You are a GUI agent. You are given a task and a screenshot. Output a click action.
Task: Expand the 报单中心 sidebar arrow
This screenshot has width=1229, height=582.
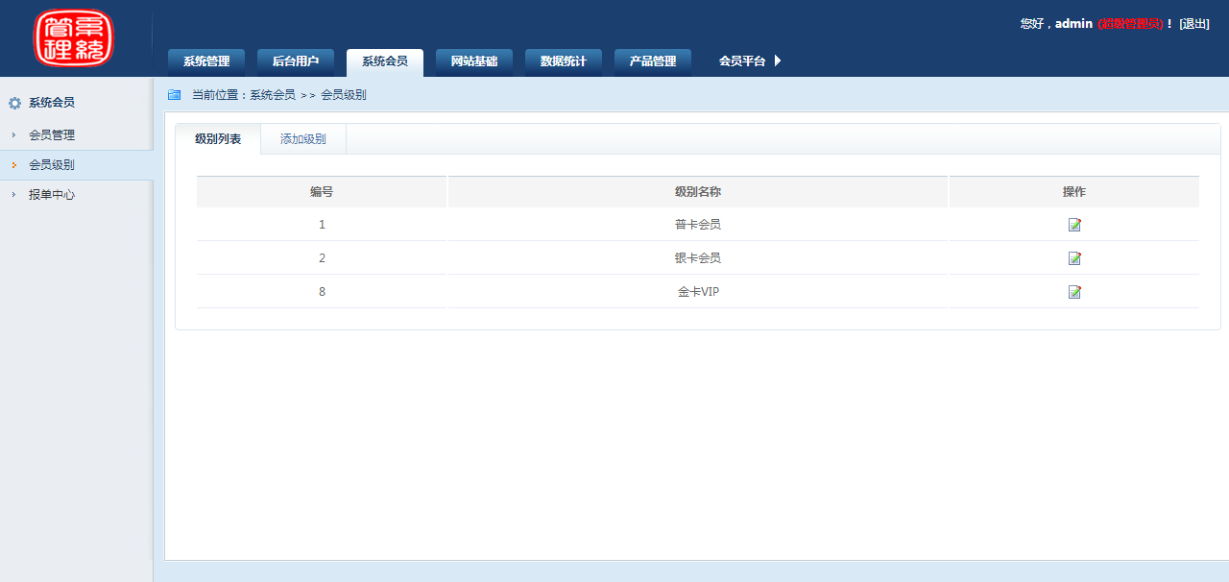click(13, 195)
